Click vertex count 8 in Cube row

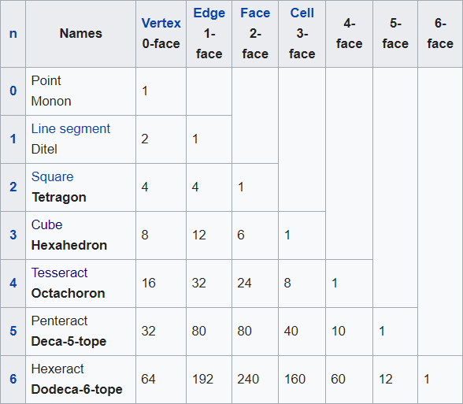click(145, 235)
